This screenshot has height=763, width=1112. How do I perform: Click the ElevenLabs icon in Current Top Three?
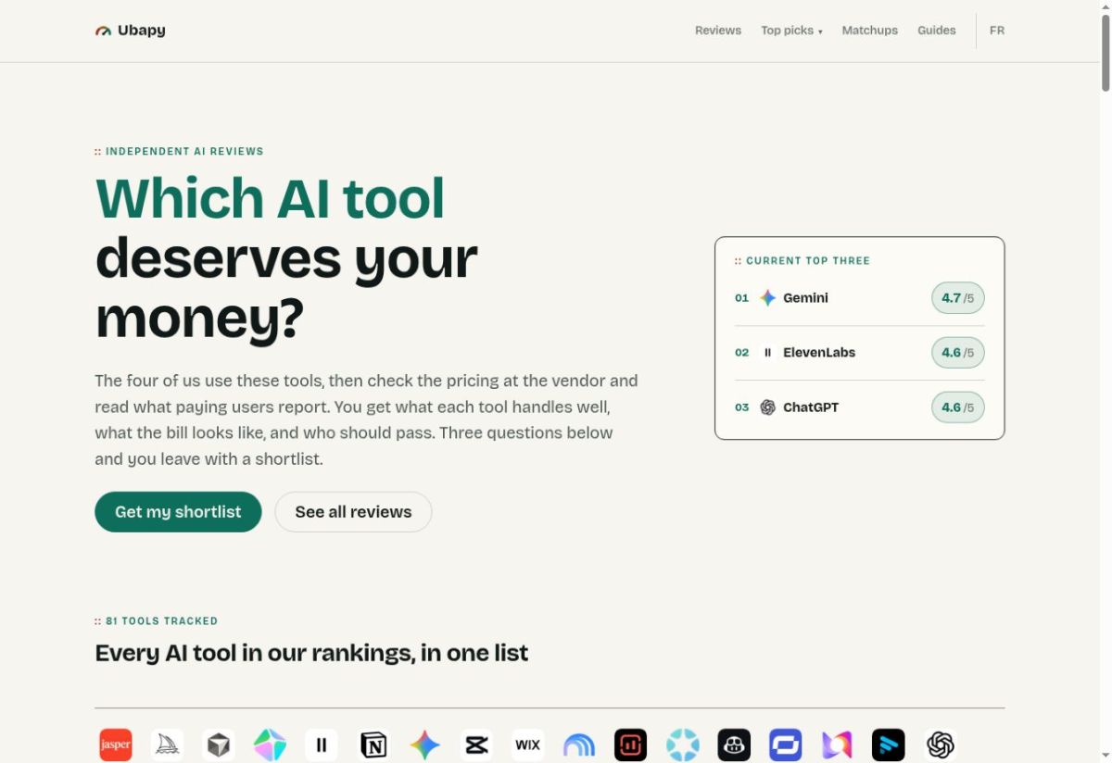pyautogui.click(x=767, y=353)
